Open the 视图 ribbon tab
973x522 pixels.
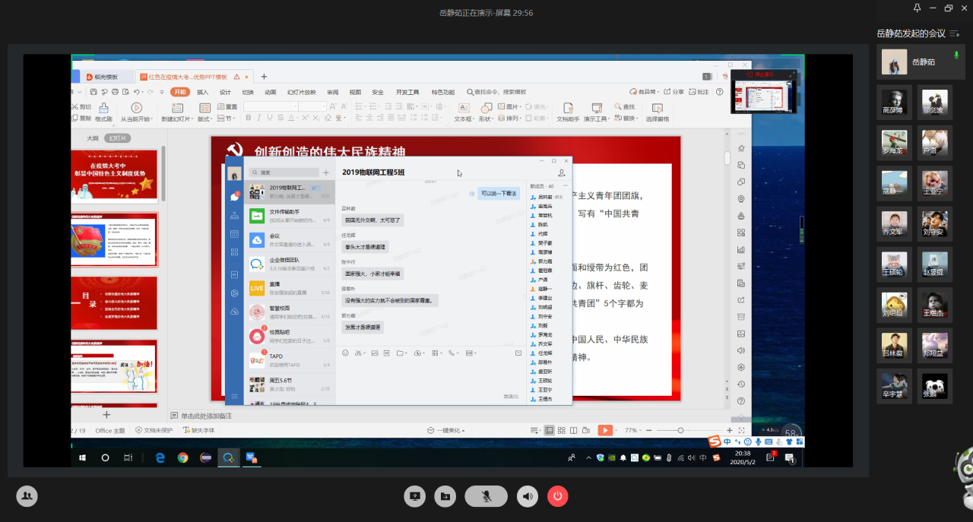pos(355,92)
